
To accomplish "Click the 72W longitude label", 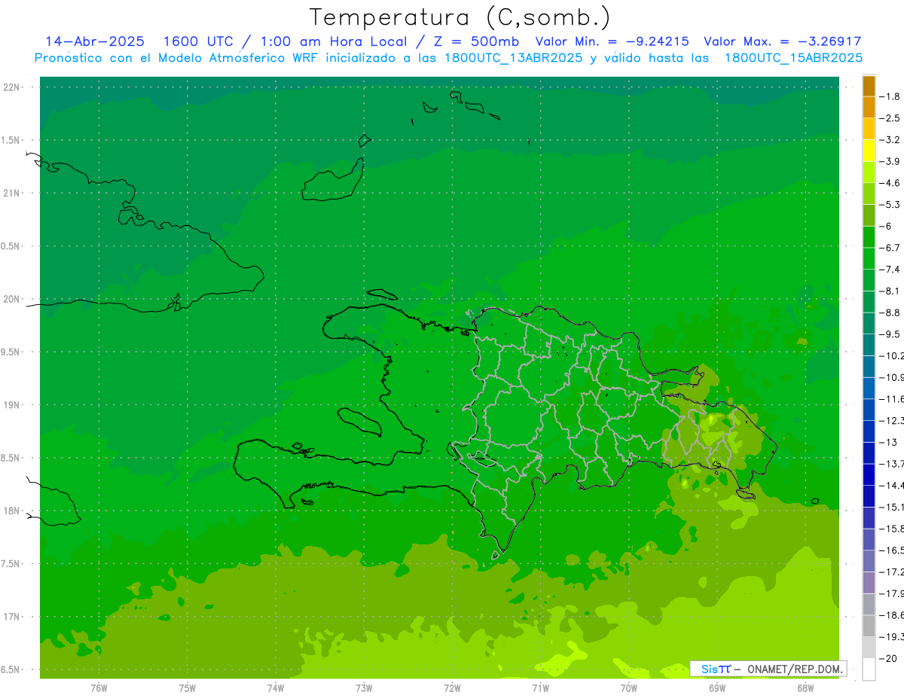I will pos(452,688).
